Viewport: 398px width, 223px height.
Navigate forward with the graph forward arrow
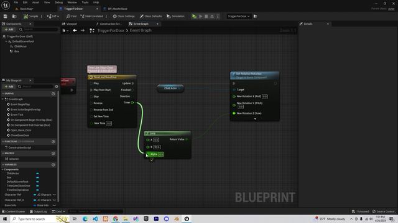[x=83, y=30]
